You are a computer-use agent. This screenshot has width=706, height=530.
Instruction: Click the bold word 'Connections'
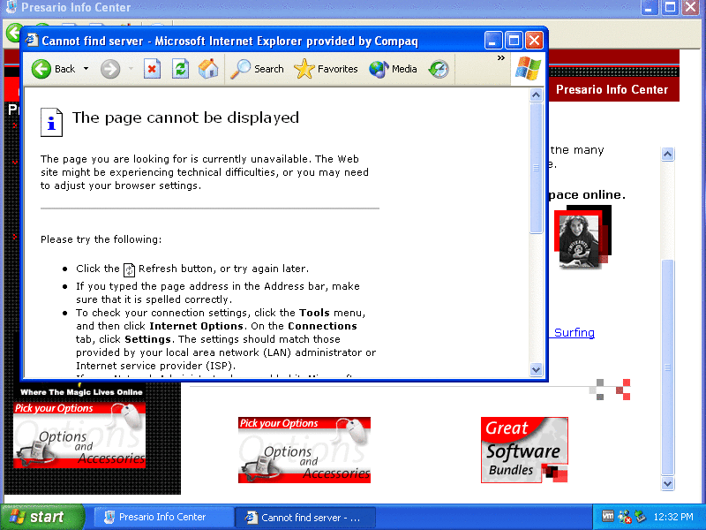(x=322, y=326)
